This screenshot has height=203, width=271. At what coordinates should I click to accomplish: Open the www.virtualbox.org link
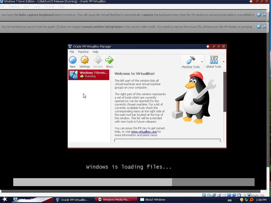coord(144,132)
